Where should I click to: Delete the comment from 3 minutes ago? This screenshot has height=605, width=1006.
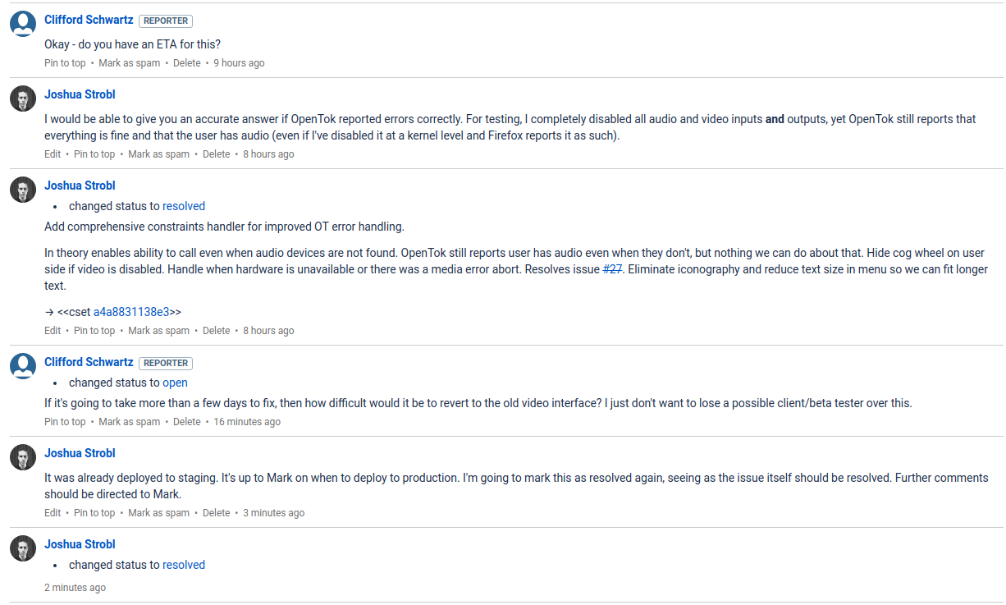217,513
